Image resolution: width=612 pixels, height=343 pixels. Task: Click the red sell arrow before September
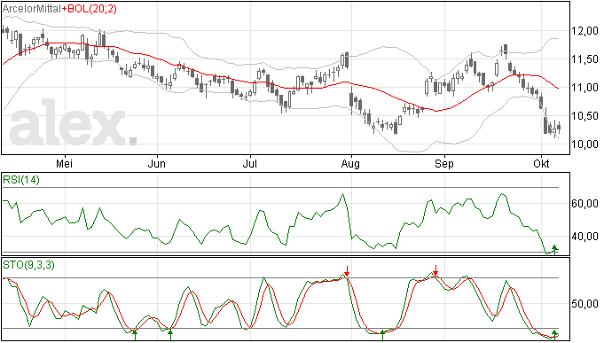(x=436, y=270)
